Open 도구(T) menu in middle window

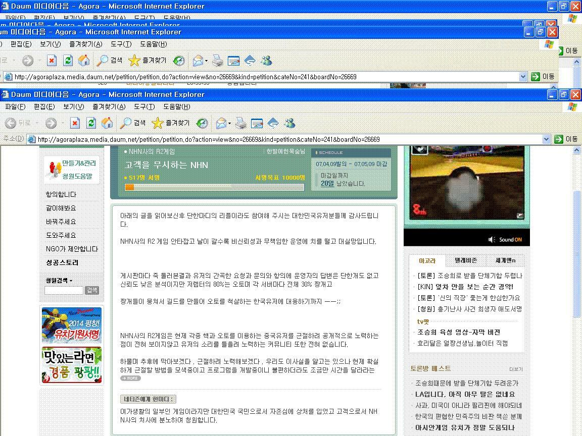(x=121, y=44)
